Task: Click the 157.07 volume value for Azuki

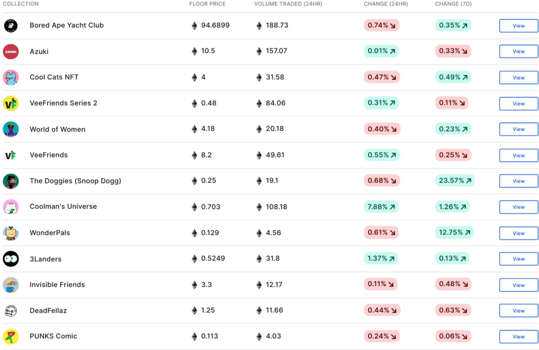Action: pos(276,51)
